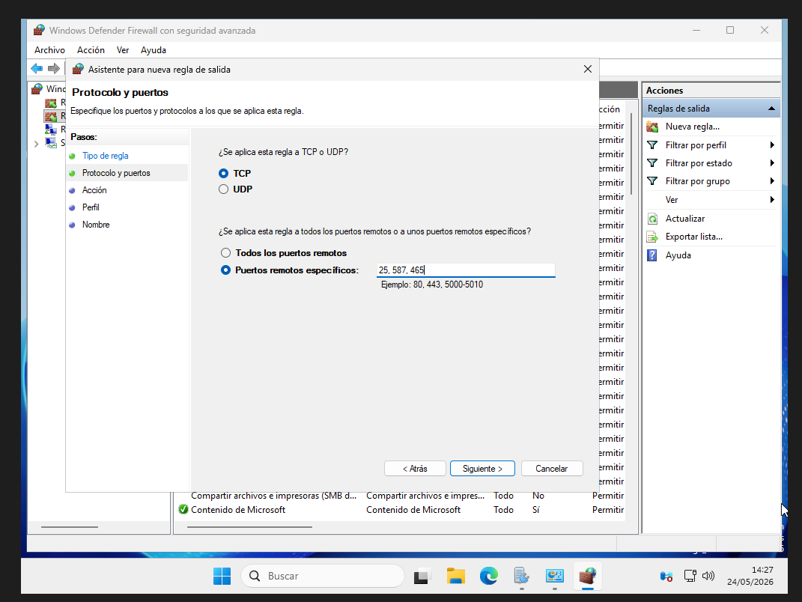Click Exportar lista... in the Acciones pane
Image resolution: width=802 pixels, height=602 pixels.
[x=694, y=237]
